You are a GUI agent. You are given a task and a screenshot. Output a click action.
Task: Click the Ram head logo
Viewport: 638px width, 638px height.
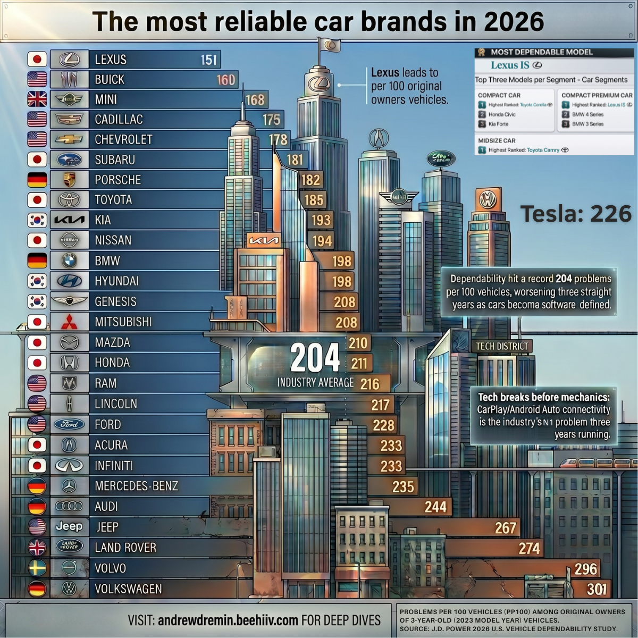coord(69,383)
